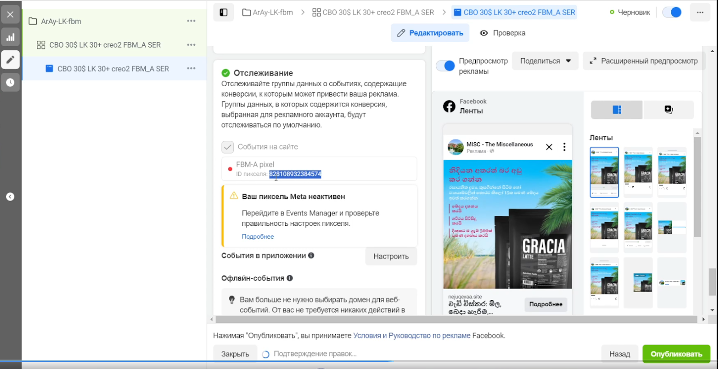Toggle the side panel layout icon

pos(223,13)
